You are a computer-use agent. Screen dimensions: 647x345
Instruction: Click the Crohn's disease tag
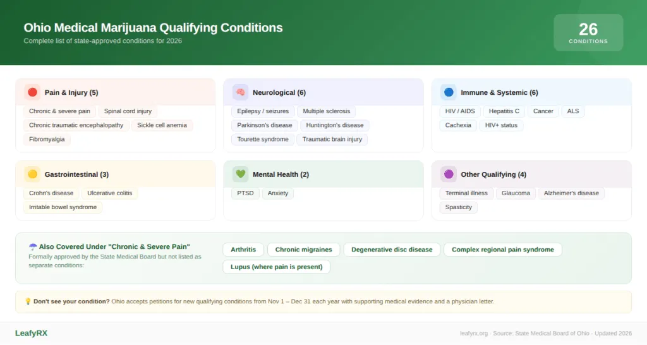coord(51,193)
